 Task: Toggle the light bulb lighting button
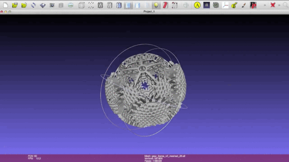coord(156,5)
